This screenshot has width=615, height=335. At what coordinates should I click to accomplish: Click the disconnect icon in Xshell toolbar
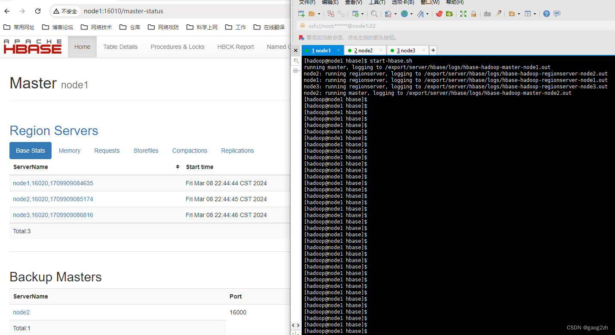[x=330, y=14]
